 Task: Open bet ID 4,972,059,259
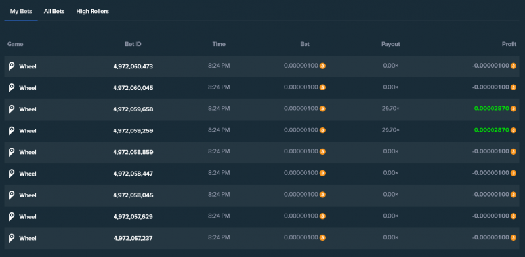(x=133, y=130)
